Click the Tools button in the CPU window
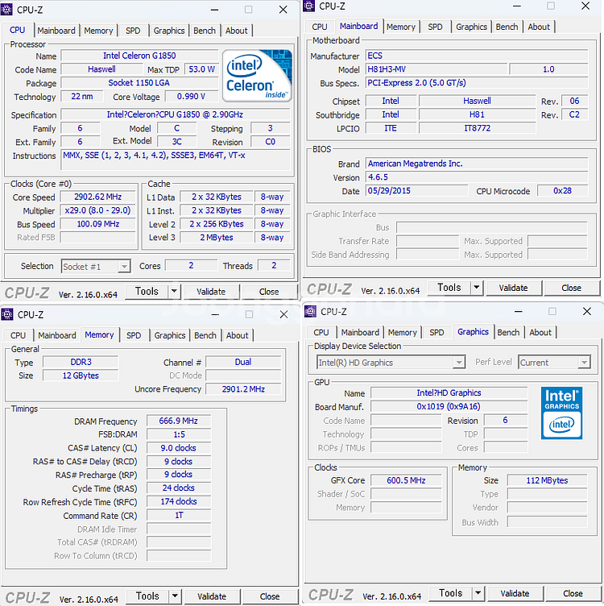The image size is (604, 606). pyautogui.click(x=147, y=292)
